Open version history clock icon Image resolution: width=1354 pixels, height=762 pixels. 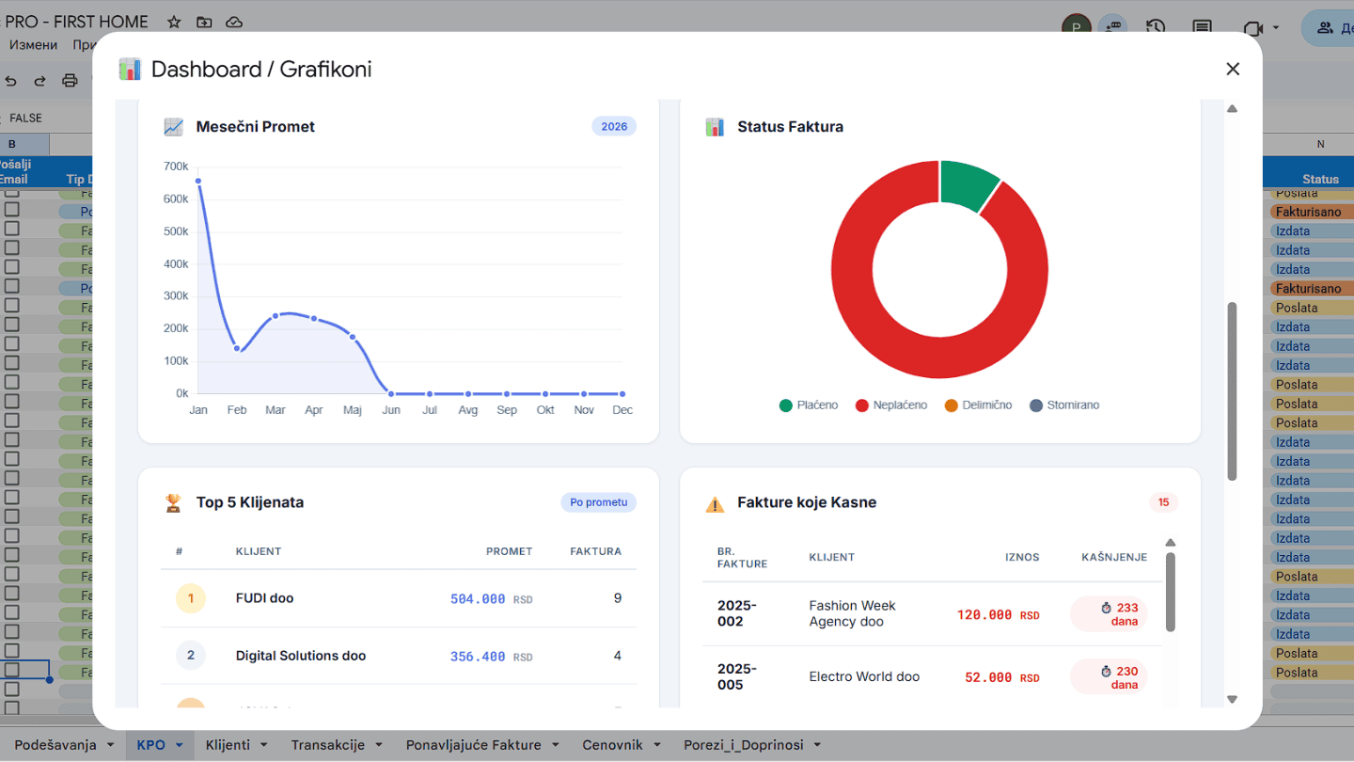1156,27
